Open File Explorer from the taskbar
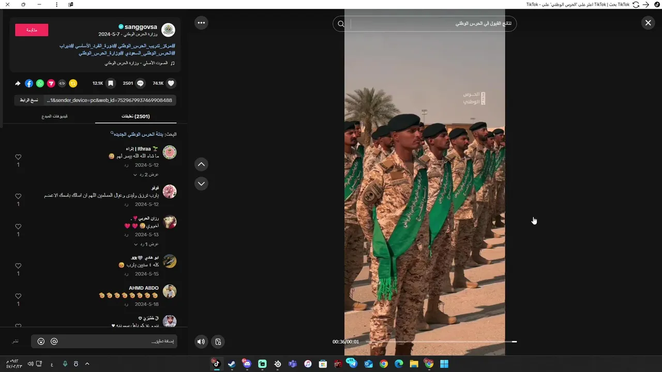Screen dimensions: 662x372 (414, 364)
